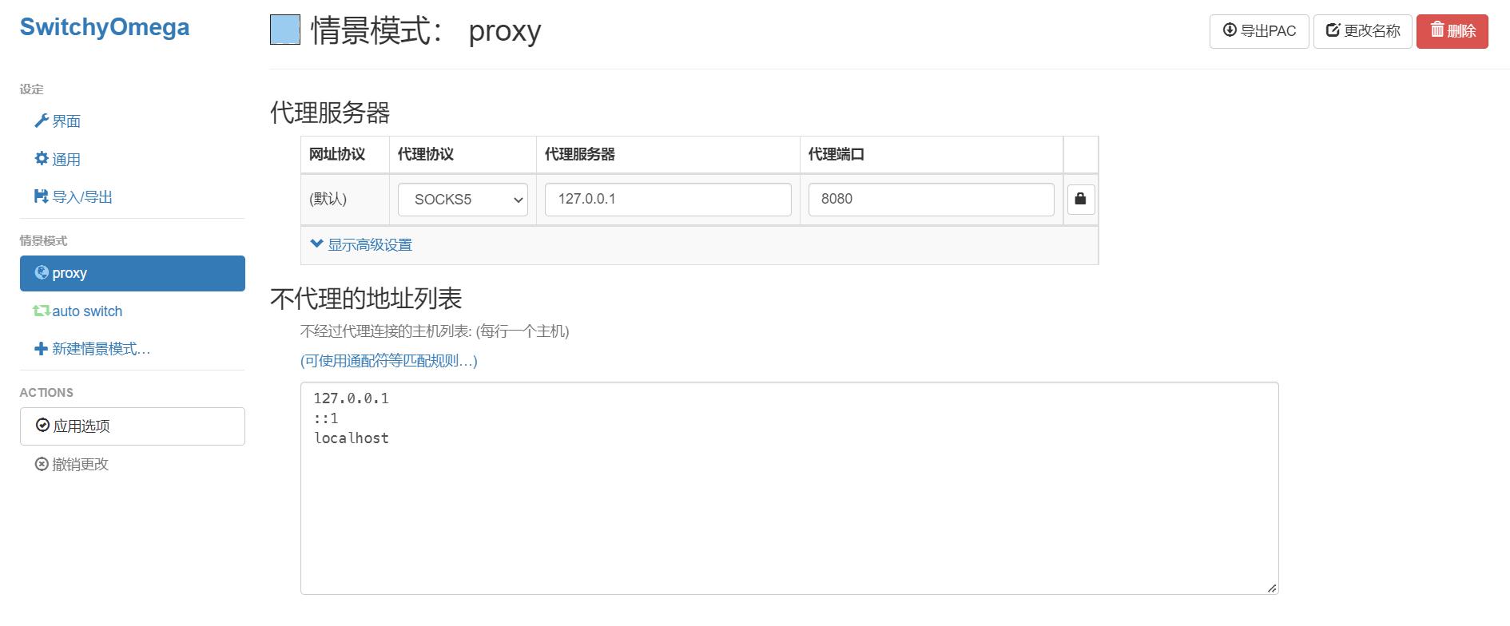
Task: Click the proxy server 127.0.0.1 field
Action: point(668,200)
